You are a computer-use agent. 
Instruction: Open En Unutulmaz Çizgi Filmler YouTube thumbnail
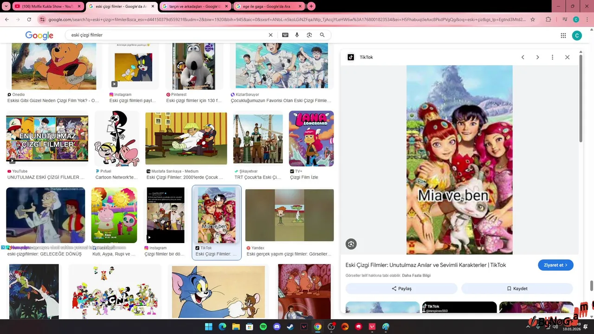(47, 139)
